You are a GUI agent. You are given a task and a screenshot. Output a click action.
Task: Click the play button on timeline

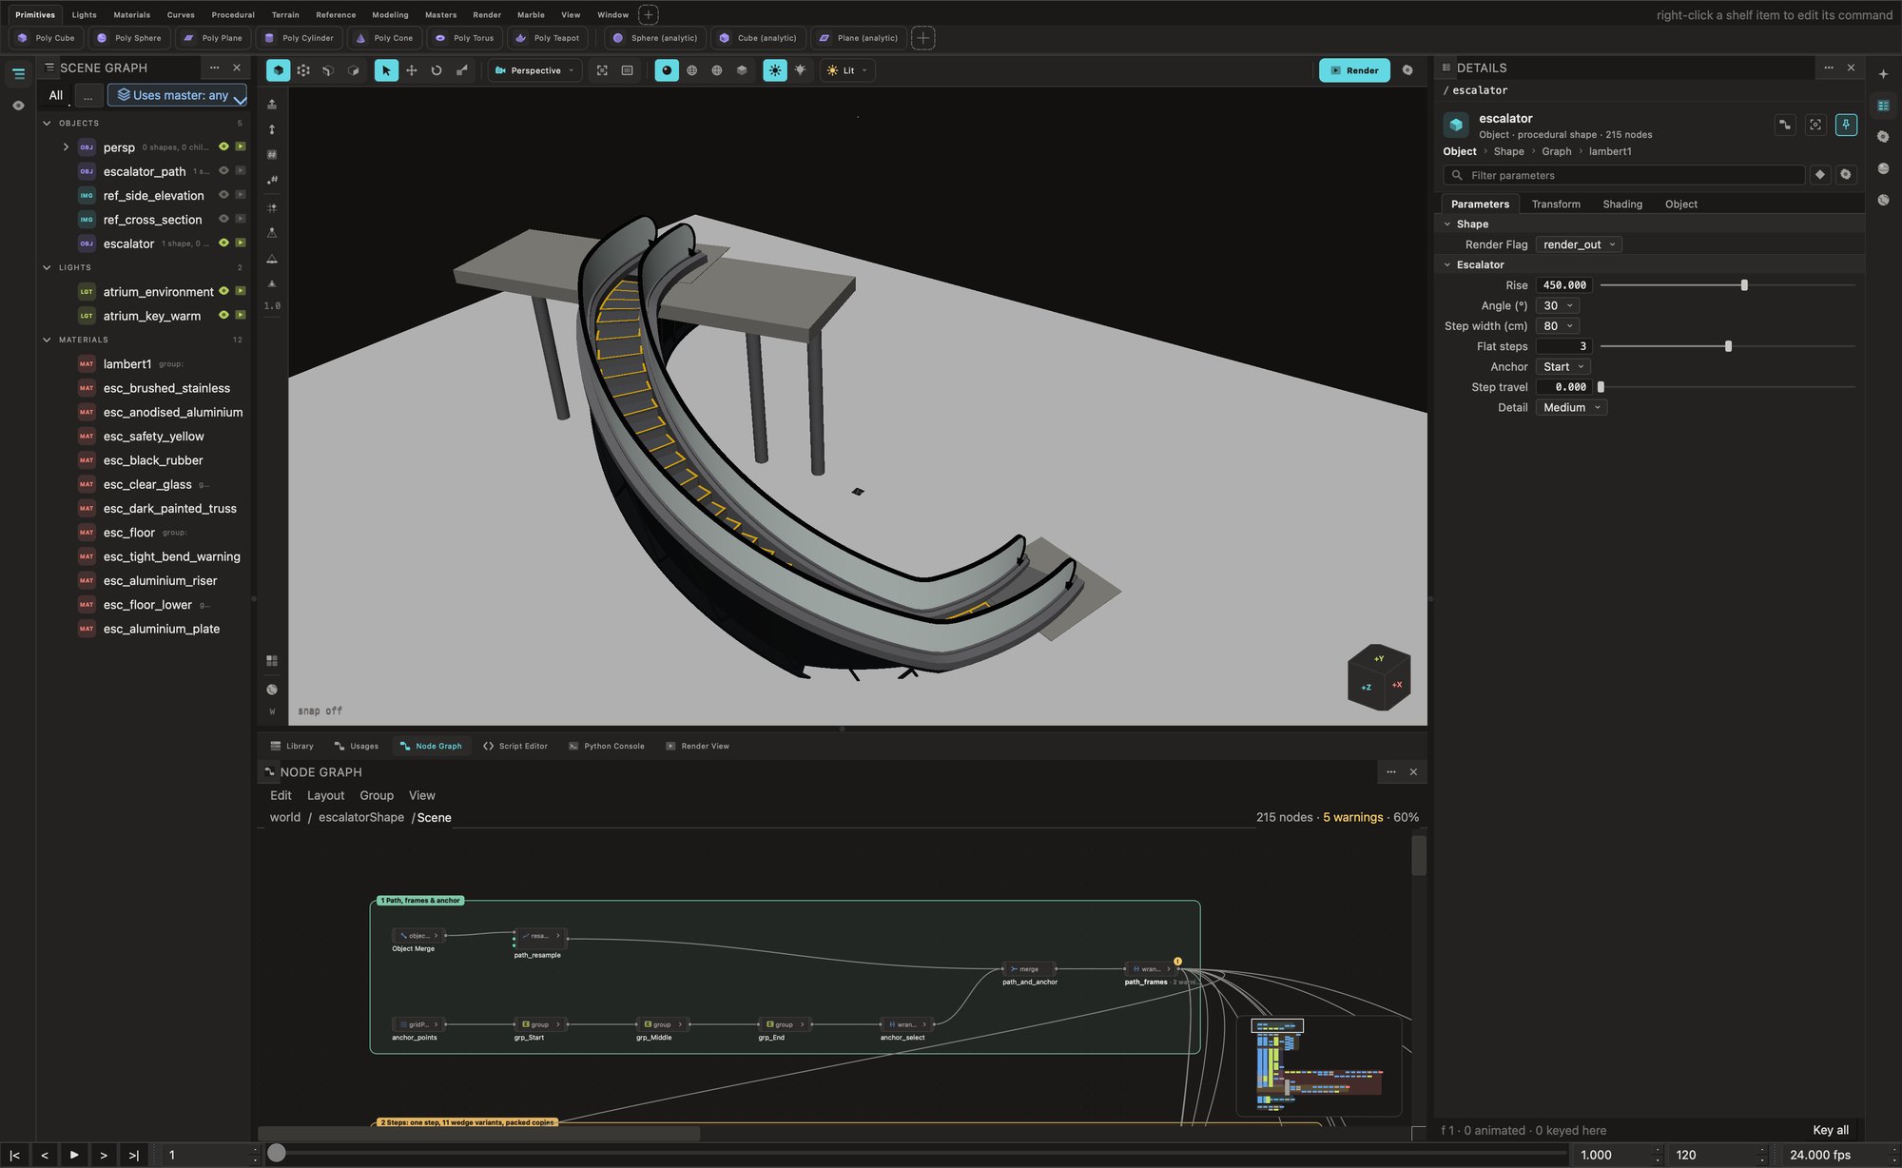[x=74, y=1155]
